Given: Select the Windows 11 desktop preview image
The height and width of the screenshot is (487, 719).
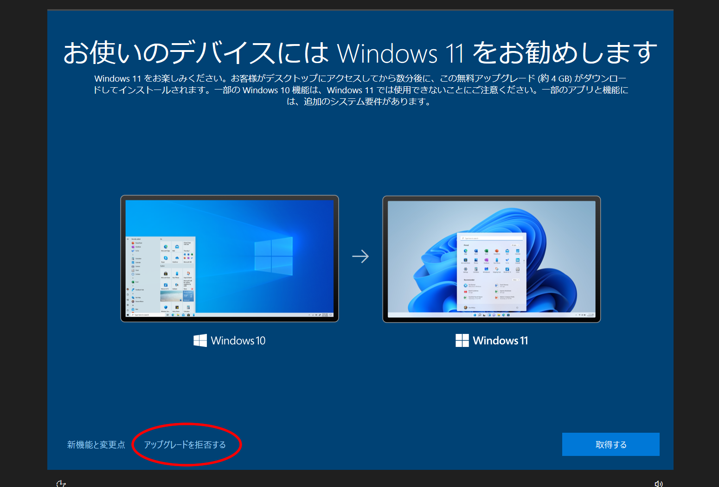Looking at the screenshot, I should point(491,259).
